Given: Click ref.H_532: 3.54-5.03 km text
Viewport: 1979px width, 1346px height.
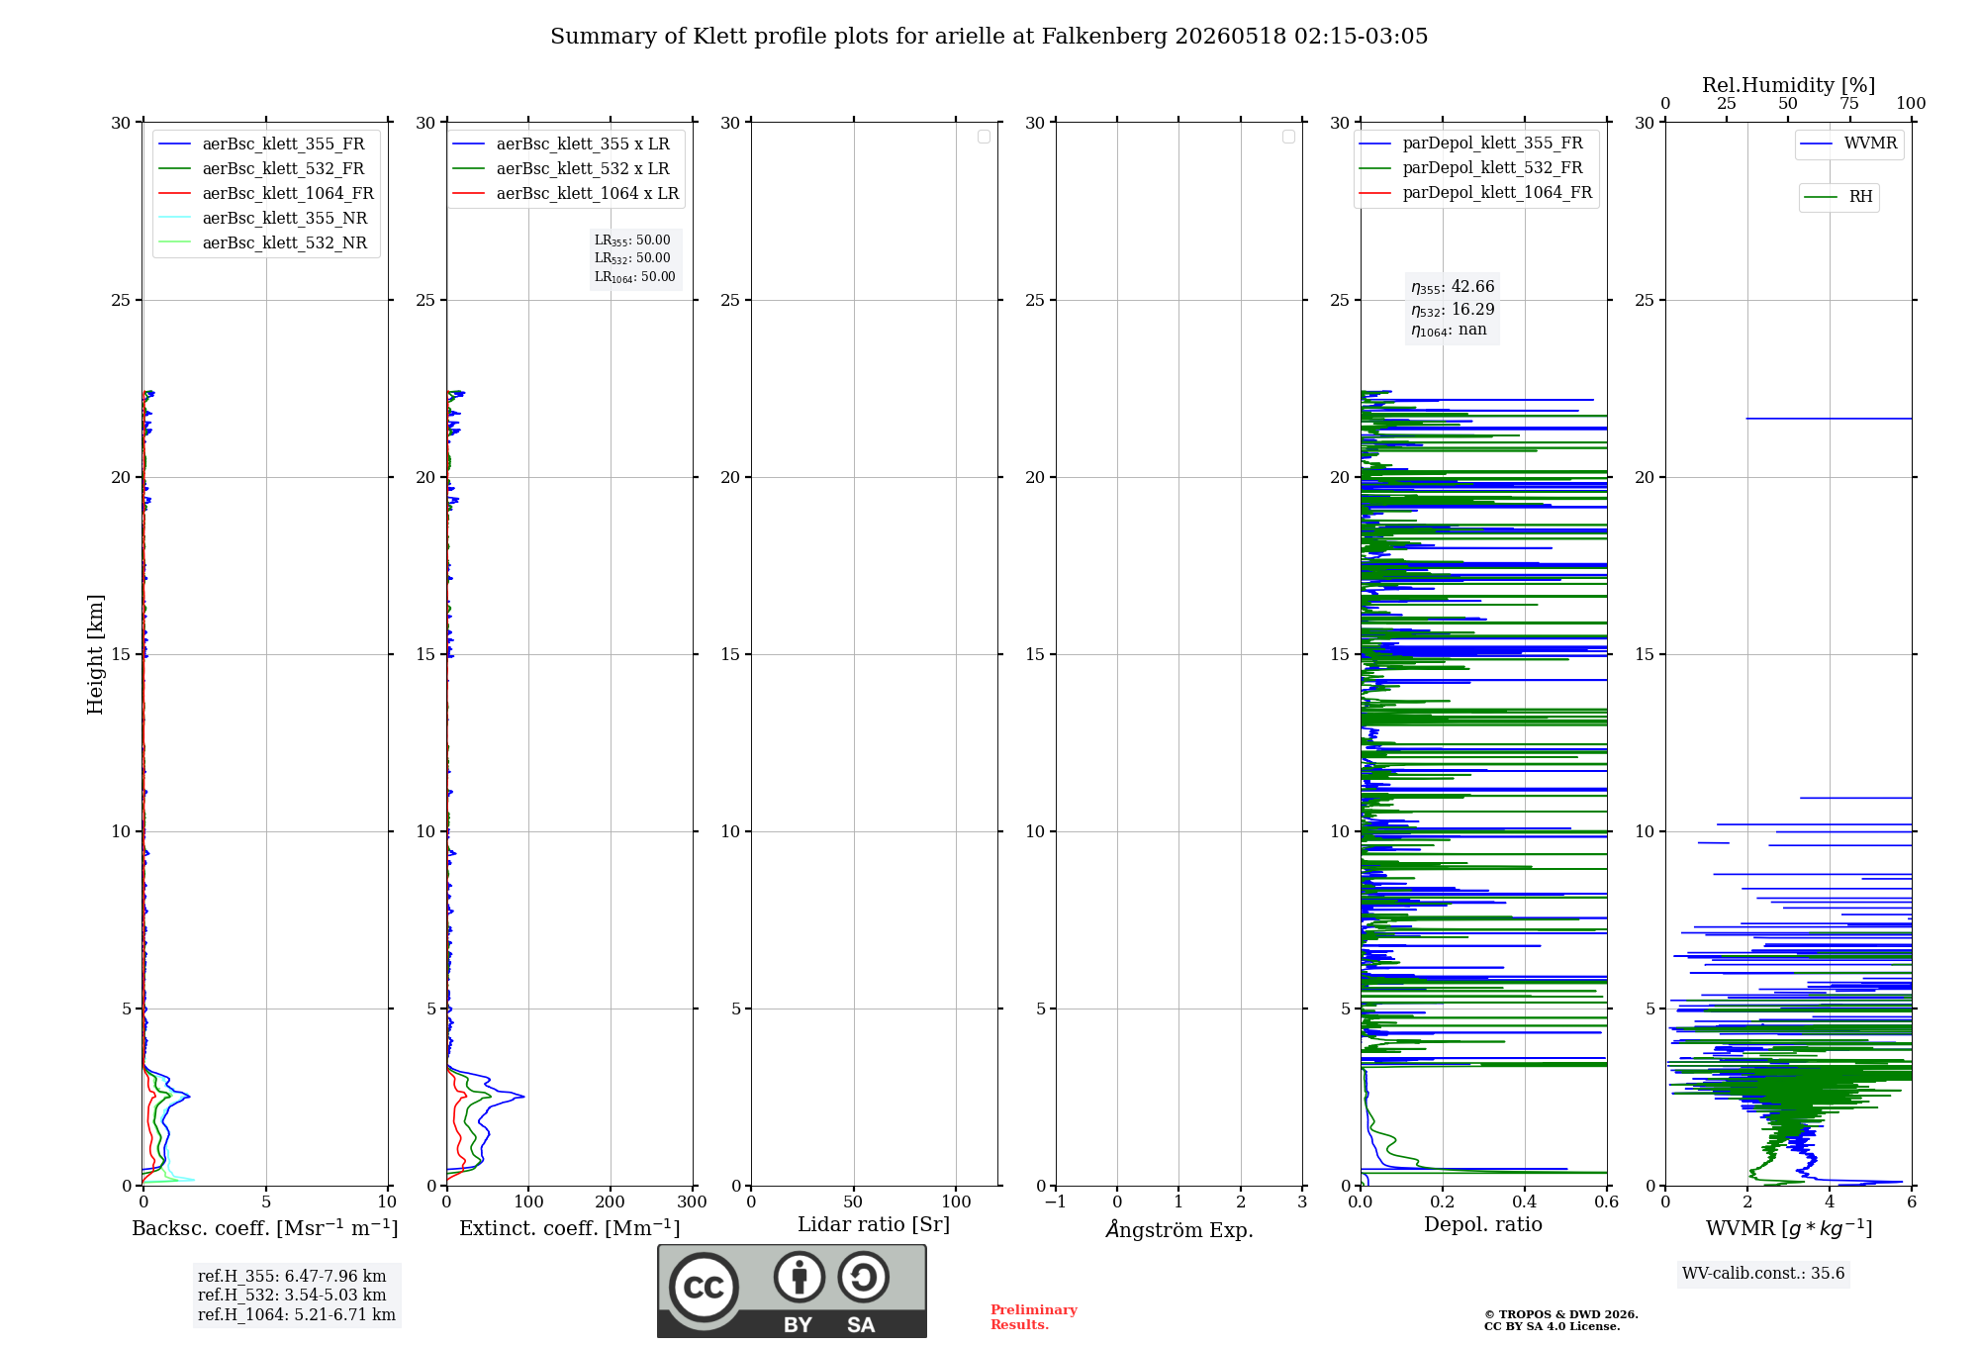Looking at the screenshot, I should point(292,1296).
